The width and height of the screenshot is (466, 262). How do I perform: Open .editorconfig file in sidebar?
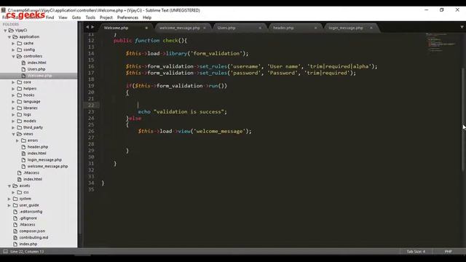click(x=31, y=212)
